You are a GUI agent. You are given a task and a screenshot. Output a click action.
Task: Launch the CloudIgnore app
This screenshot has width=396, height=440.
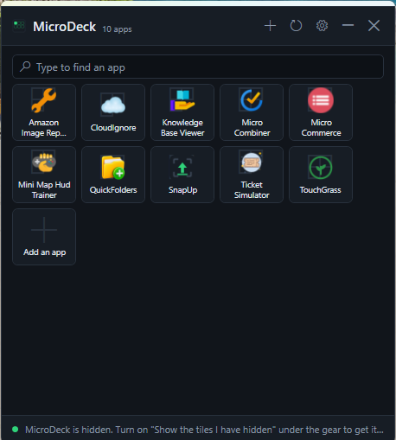click(113, 112)
